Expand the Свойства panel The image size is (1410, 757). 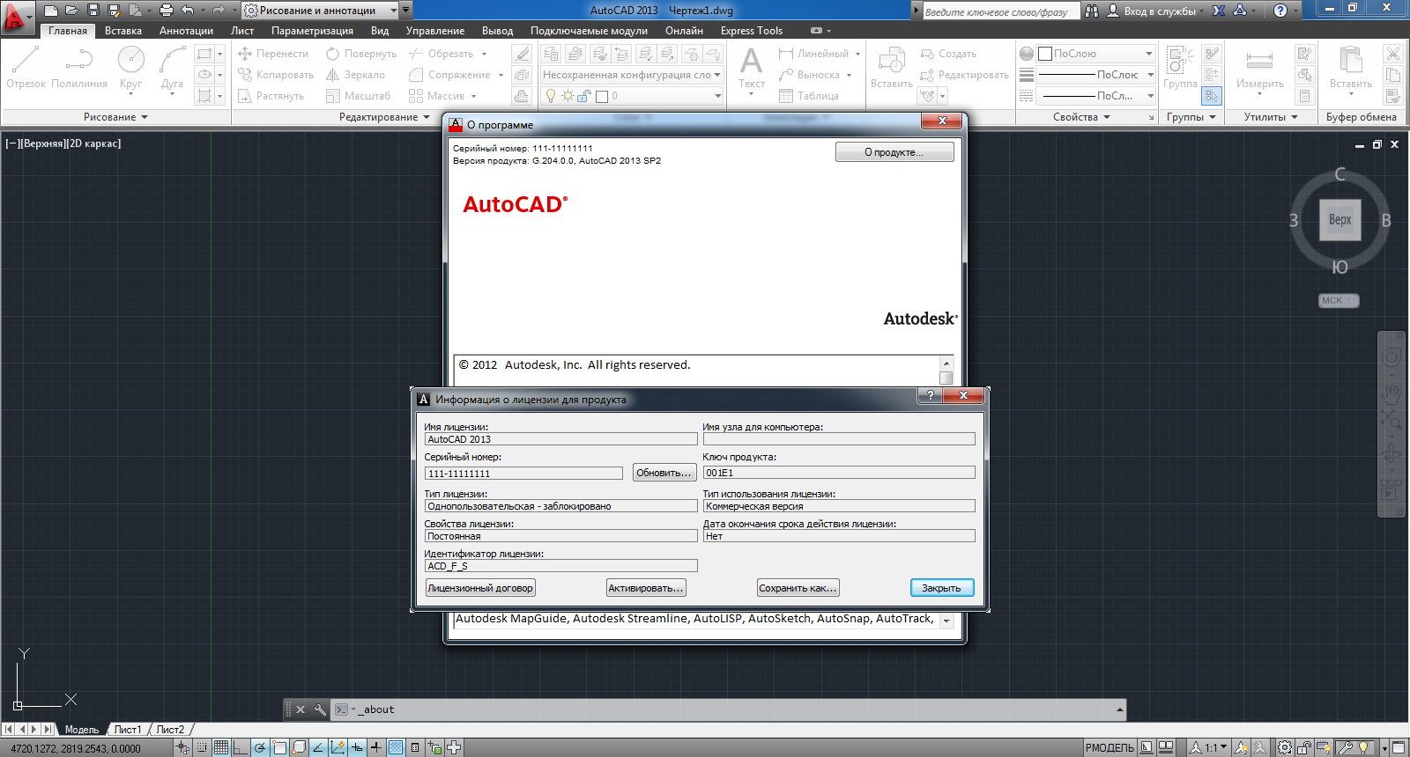click(1081, 117)
